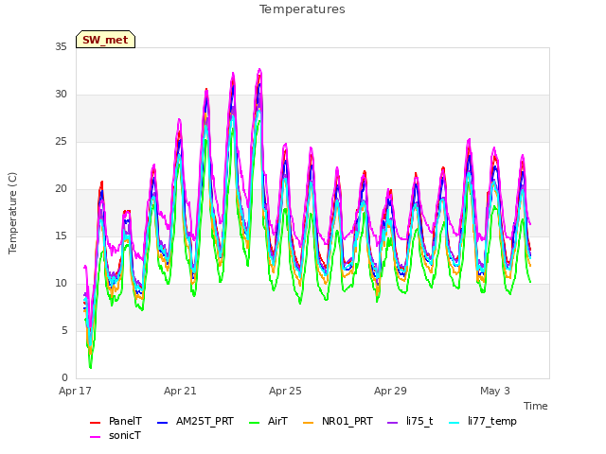The width and height of the screenshot is (606, 454).
Task: Click the blue AM25T_PRT legend swatch
Action: click(162, 423)
